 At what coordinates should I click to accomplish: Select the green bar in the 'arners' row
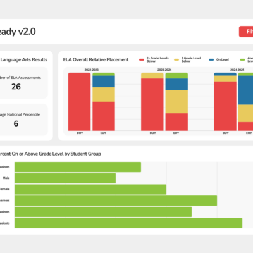coord(116,201)
